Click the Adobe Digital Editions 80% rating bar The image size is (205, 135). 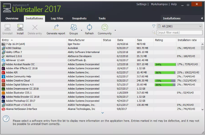(165, 85)
